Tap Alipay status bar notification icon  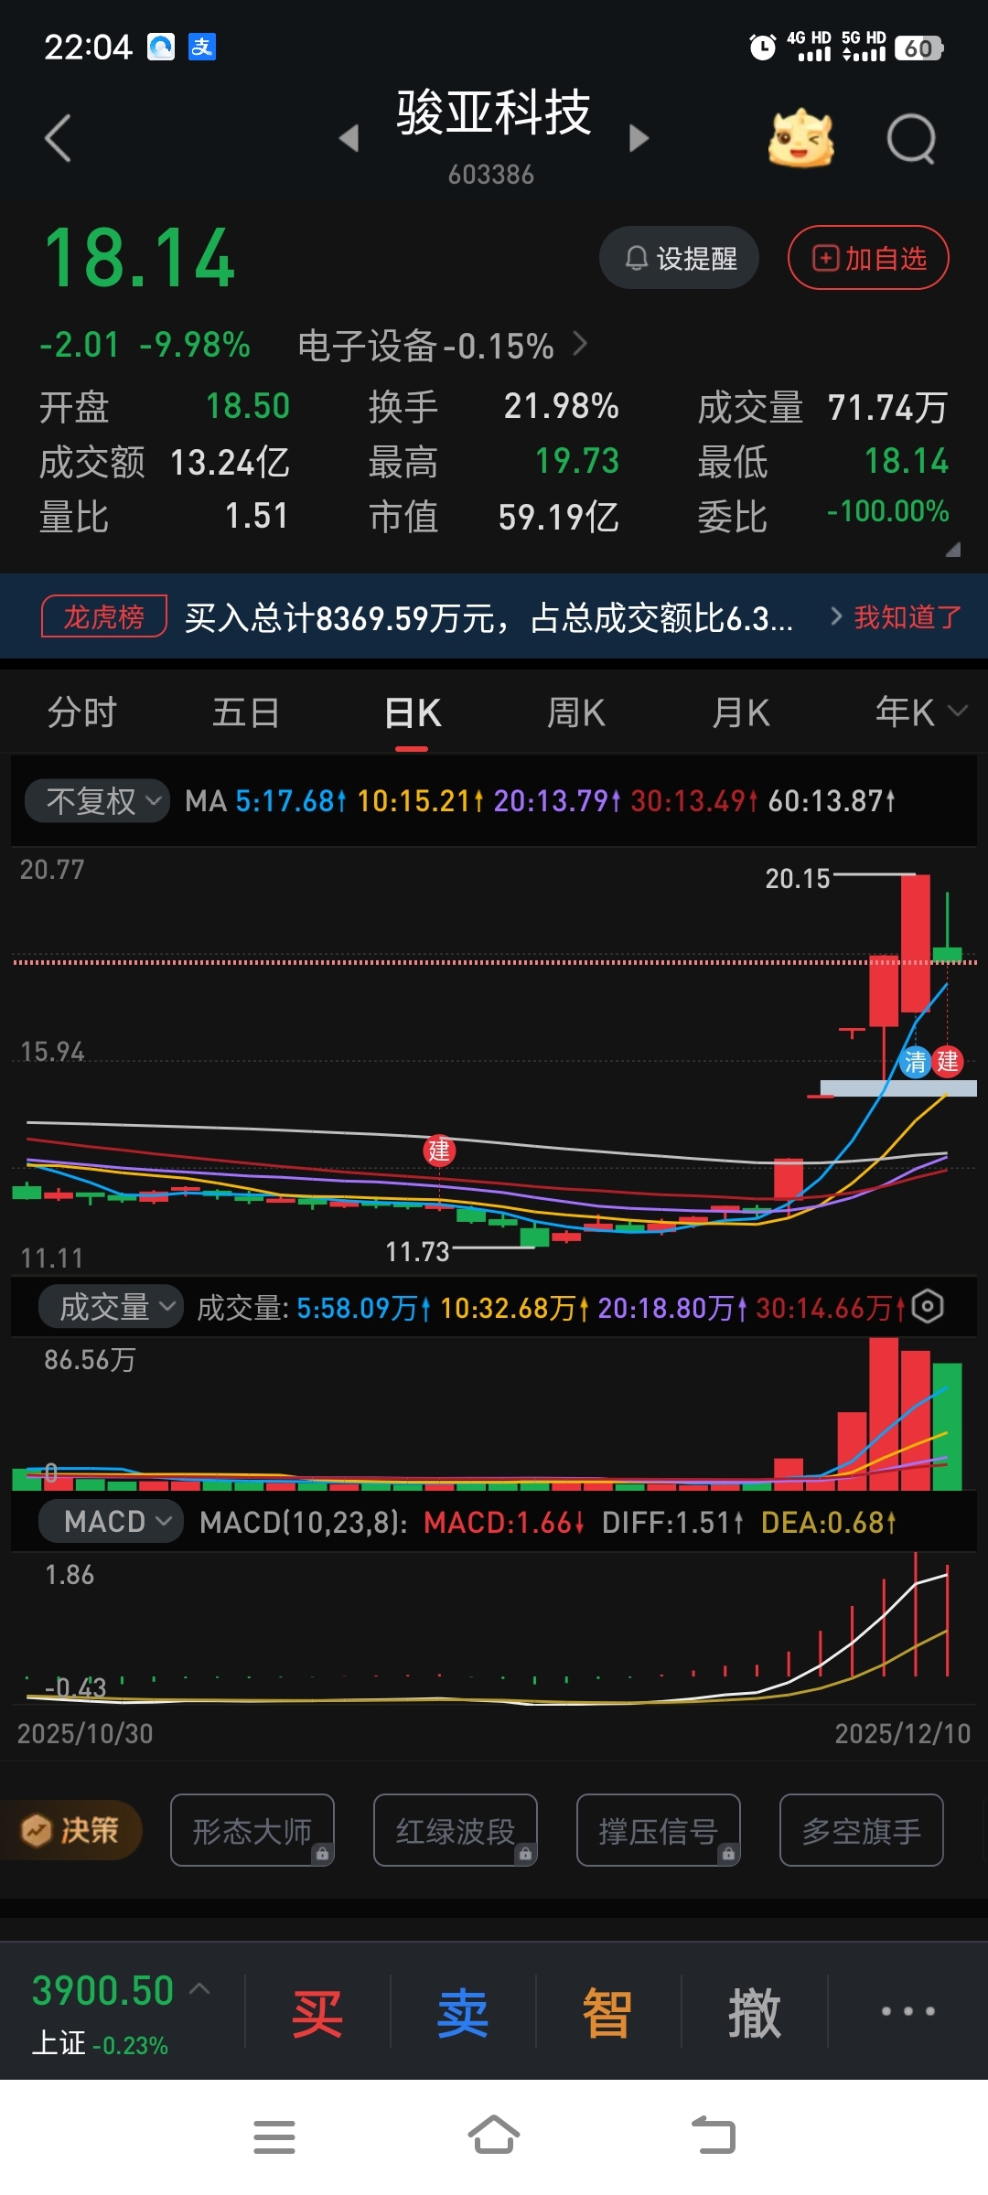(x=201, y=47)
